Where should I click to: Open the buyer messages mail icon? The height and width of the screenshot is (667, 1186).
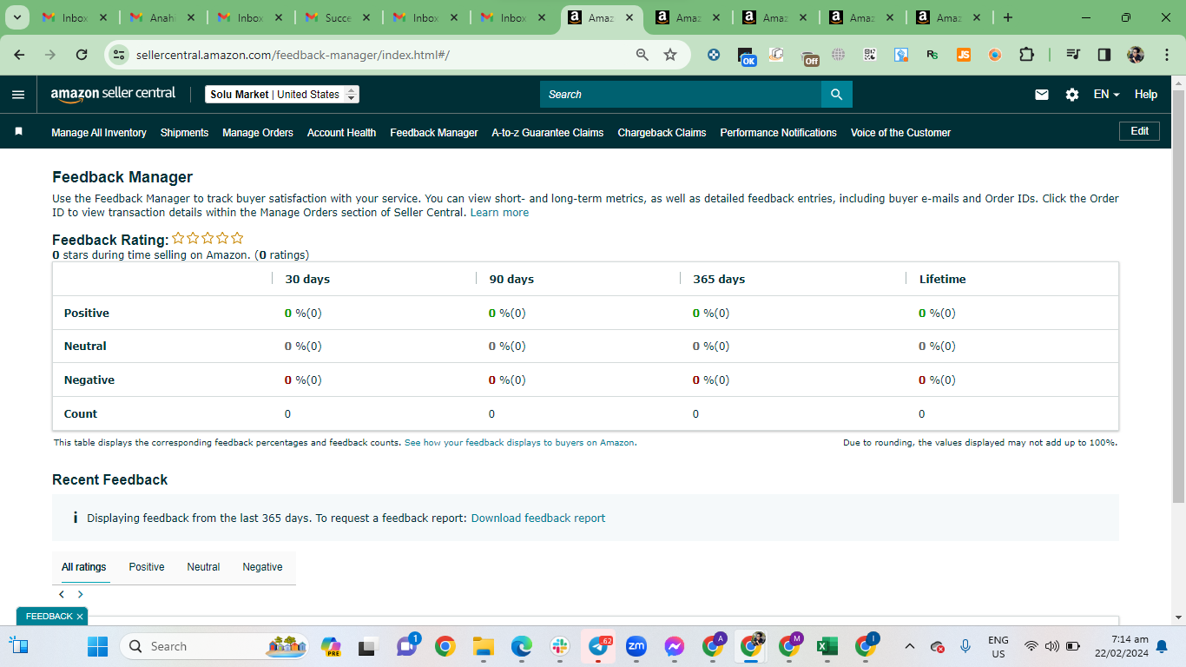(x=1042, y=95)
